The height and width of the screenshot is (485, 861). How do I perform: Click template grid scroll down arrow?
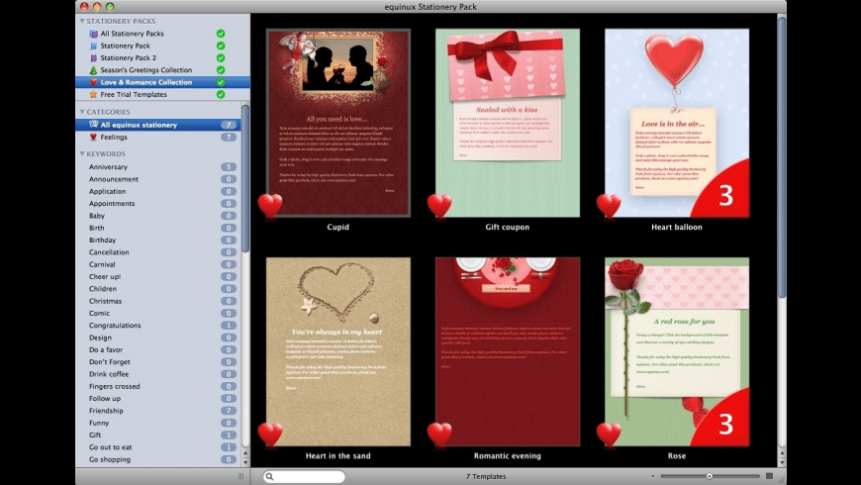click(x=782, y=462)
